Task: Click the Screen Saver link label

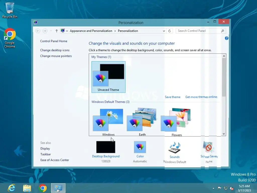Action: click(209, 156)
